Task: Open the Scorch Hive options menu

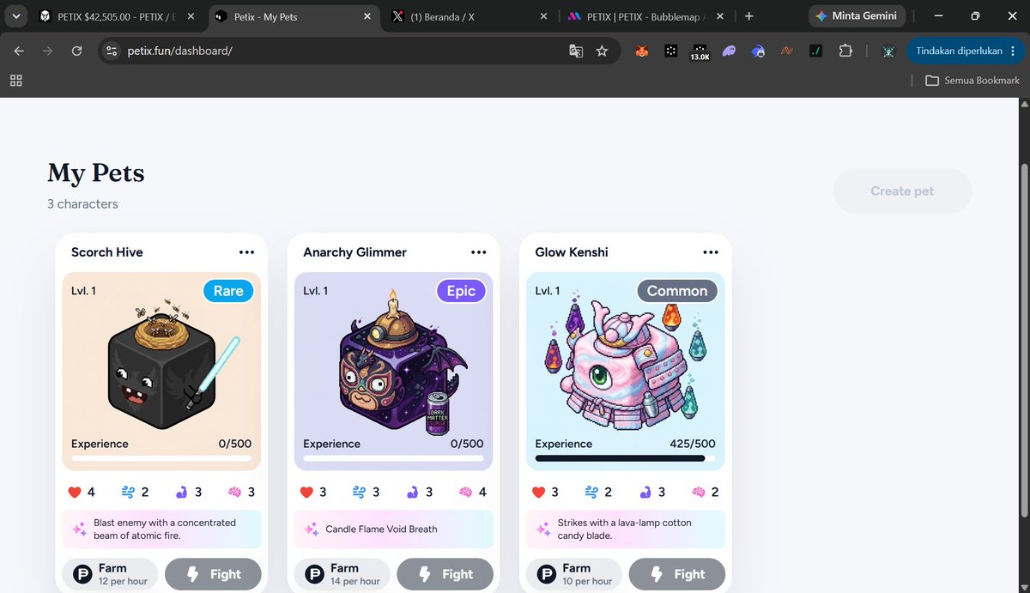Action: click(x=247, y=252)
